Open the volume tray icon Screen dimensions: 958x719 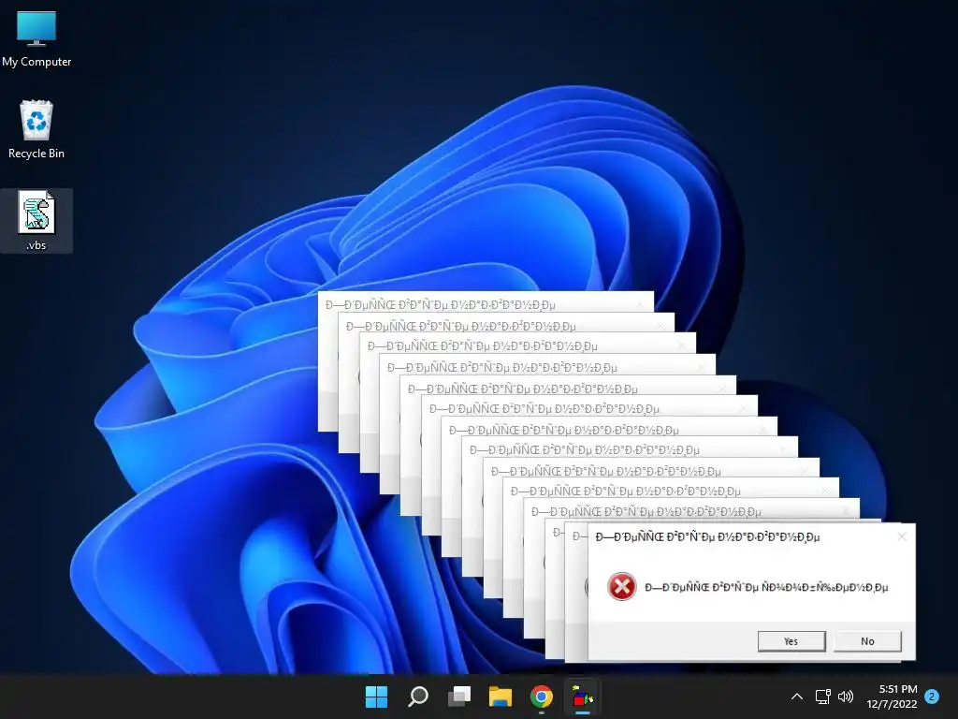click(x=846, y=697)
